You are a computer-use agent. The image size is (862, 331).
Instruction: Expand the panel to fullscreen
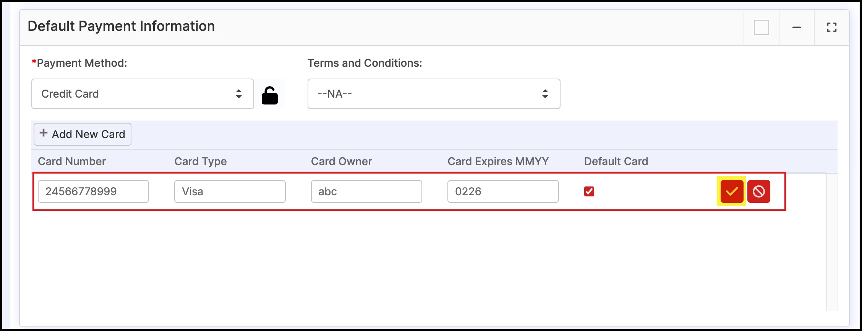click(x=832, y=27)
